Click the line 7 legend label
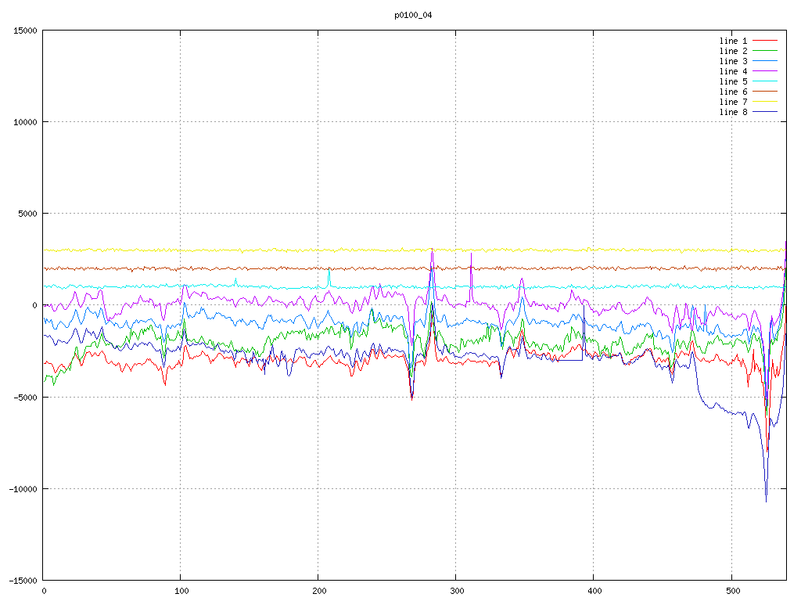 tap(733, 102)
